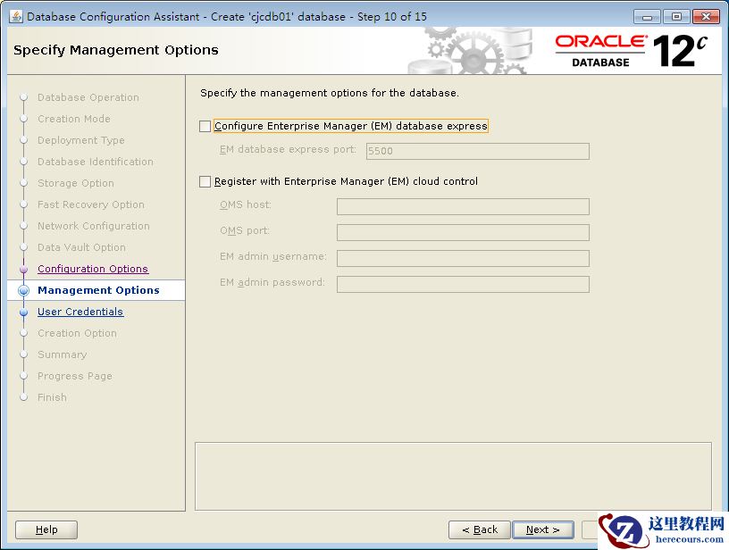This screenshot has width=729, height=550.
Task: Open Configuration Options step link
Action: coord(93,269)
